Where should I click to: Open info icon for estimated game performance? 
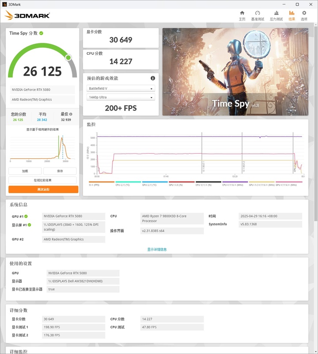coord(153,78)
